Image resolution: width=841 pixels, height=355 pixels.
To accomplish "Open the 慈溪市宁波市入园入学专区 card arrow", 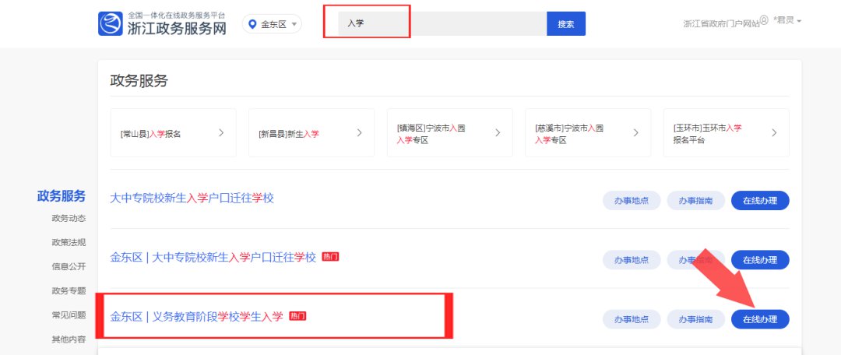I will tap(635, 133).
